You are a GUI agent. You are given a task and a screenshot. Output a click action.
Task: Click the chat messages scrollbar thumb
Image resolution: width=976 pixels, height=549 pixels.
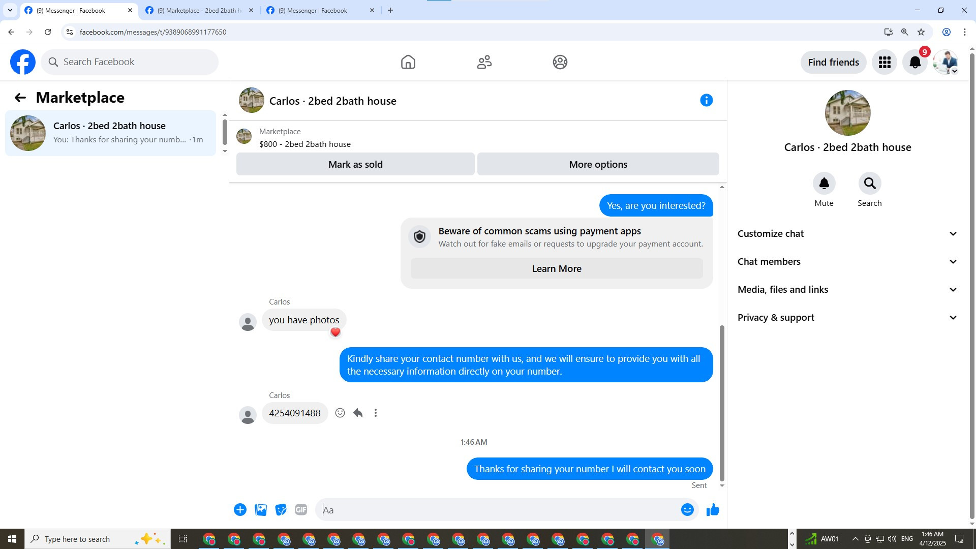coord(722,403)
